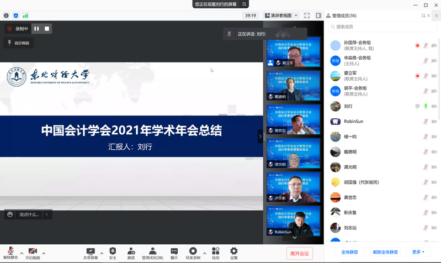
Task: Open the 安全 security settings icon
Action: click(x=113, y=253)
